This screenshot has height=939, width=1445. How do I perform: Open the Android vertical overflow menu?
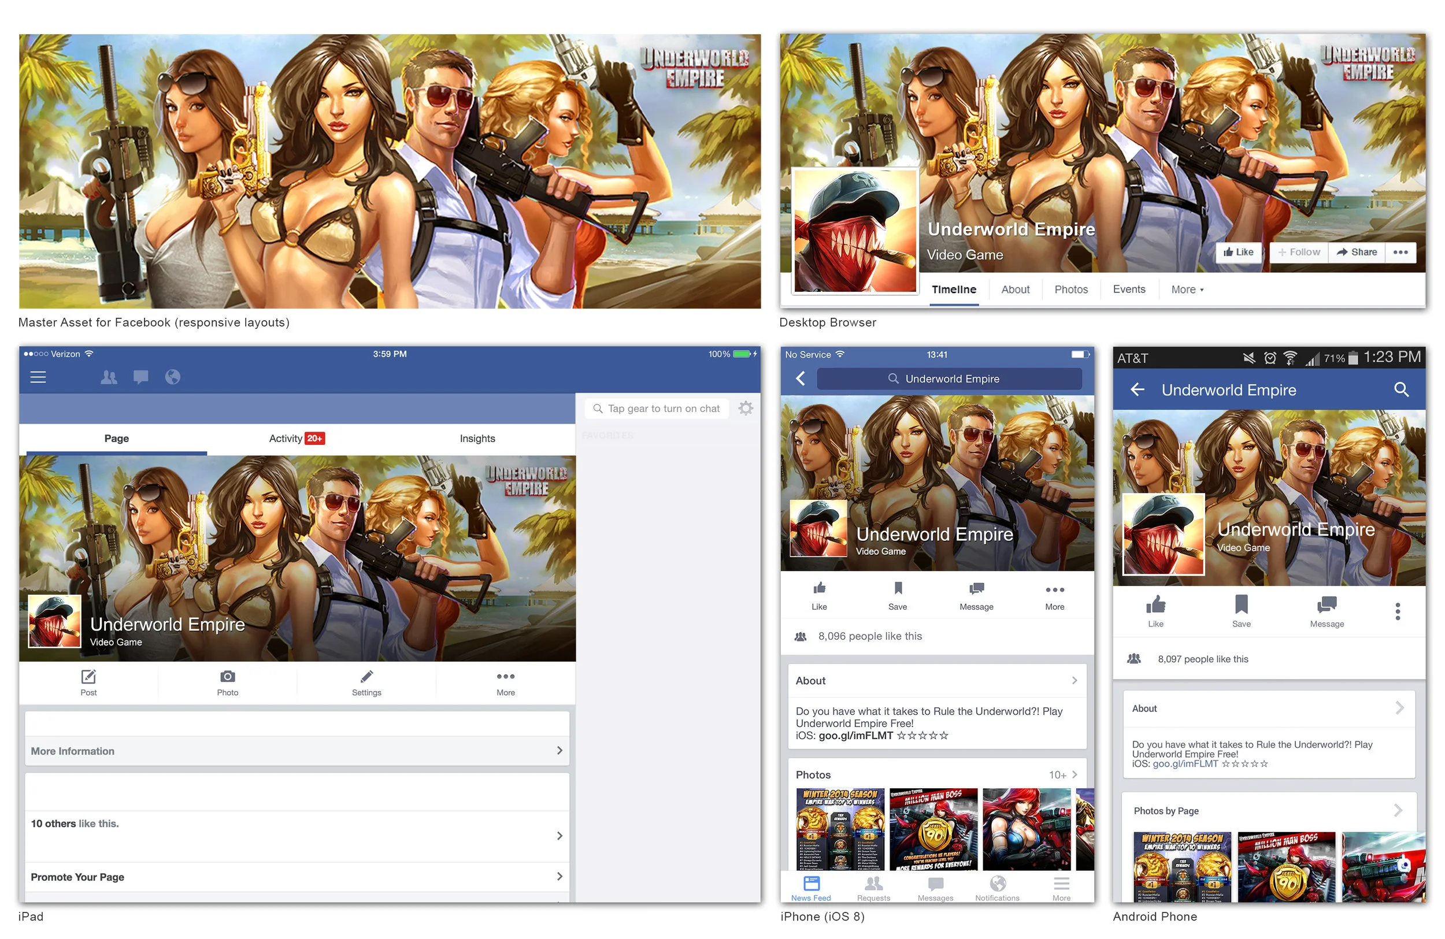point(1398,612)
